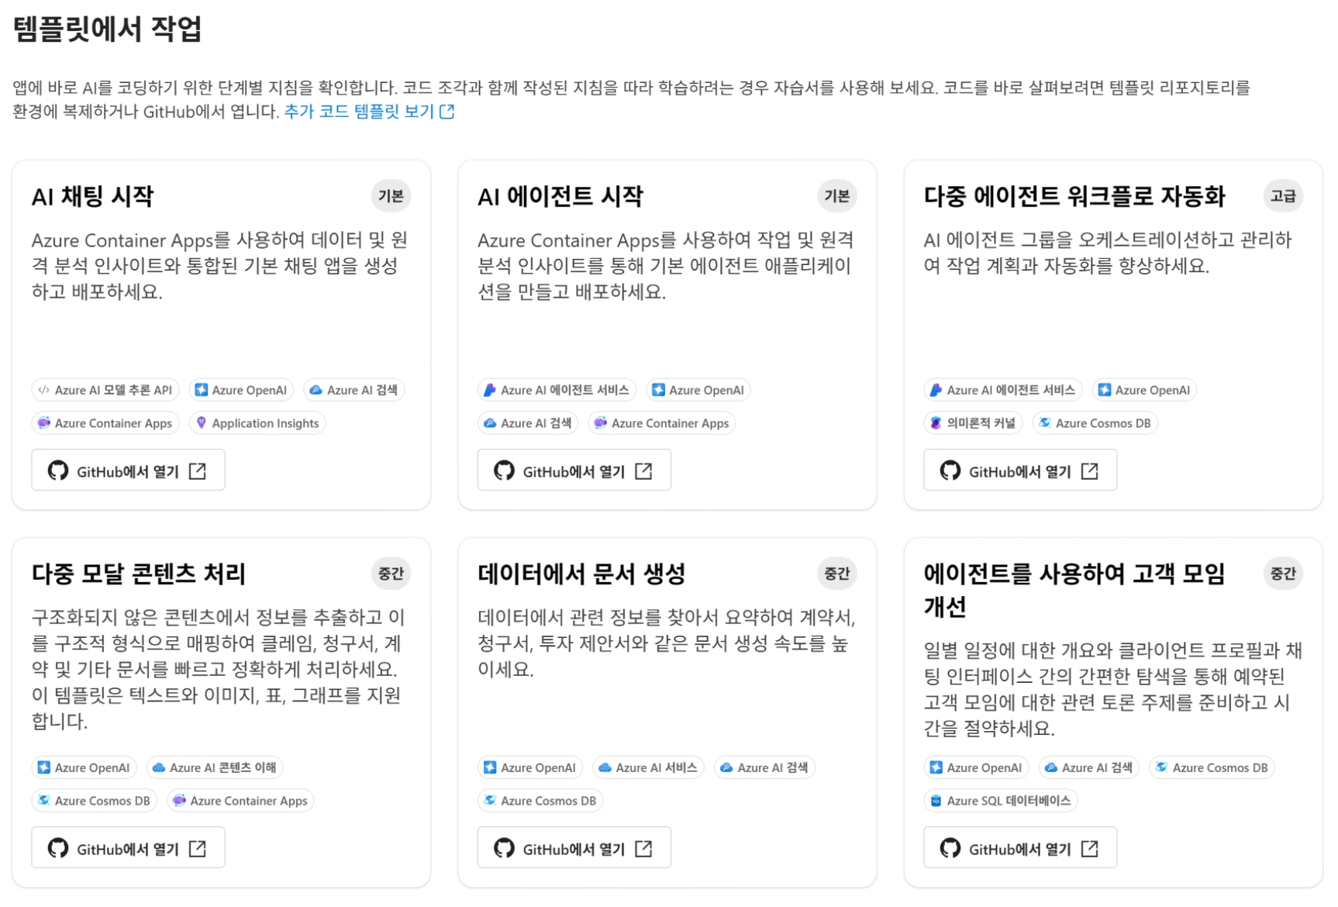Screen dimensions: 1338x907
Task: Click the 템플릿에서 작업 heading
Action: (107, 29)
